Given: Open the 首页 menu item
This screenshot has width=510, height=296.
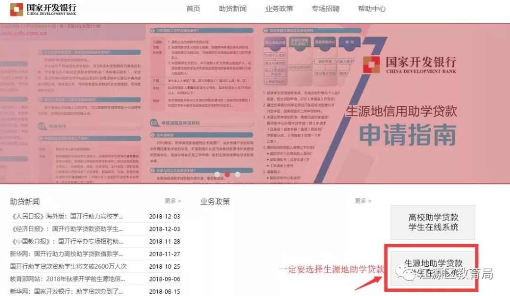Looking at the screenshot, I should click(x=193, y=9).
